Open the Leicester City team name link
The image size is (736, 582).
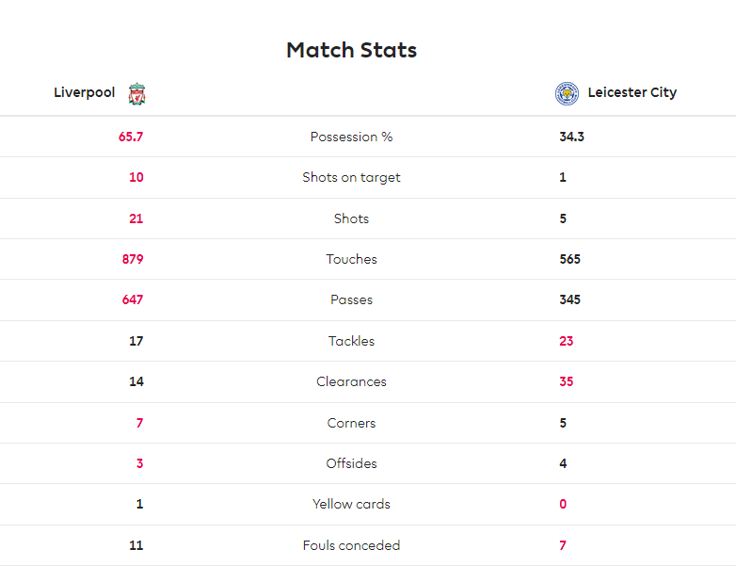(x=632, y=92)
